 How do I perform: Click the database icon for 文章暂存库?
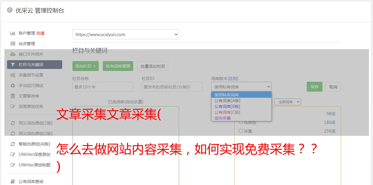(x=13, y=96)
